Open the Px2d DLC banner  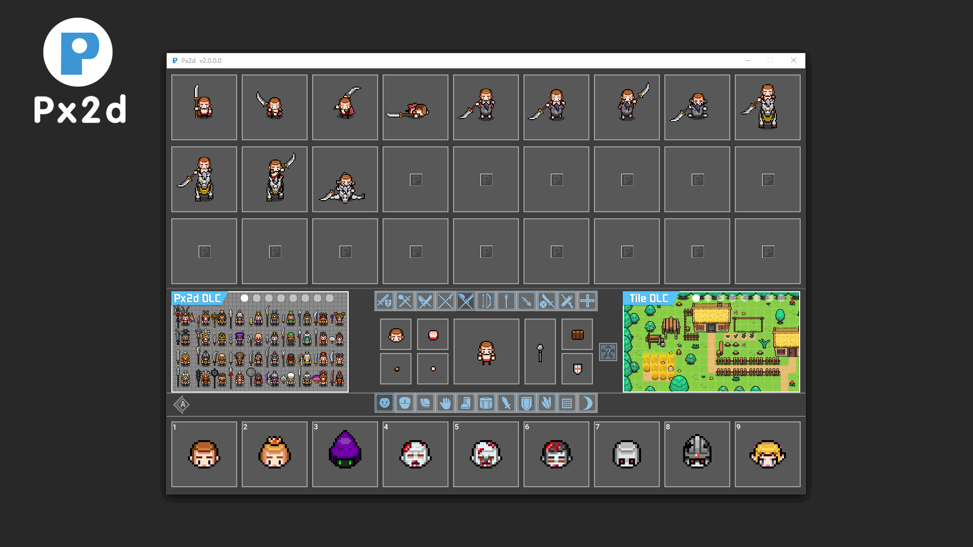coord(259,349)
